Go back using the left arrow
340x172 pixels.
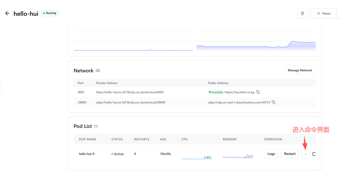tap(7, 13)
